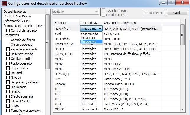Image resolution: width=190 pixels, height=115 pixels.
Task: Select the VP6 format row
Action: point(57,99)
